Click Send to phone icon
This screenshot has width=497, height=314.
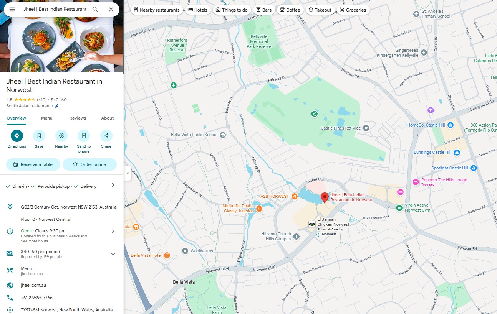click(84, 136)
